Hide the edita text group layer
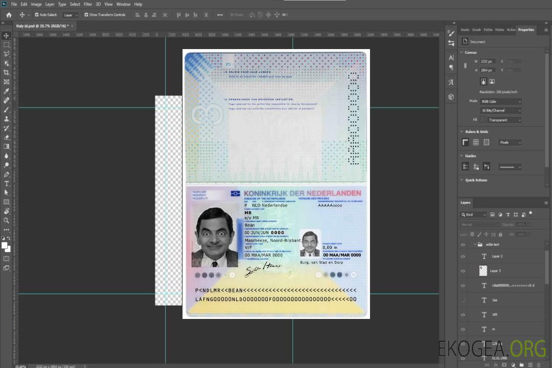The height and width of the screenshot is (368, 552). coord(463,245)
